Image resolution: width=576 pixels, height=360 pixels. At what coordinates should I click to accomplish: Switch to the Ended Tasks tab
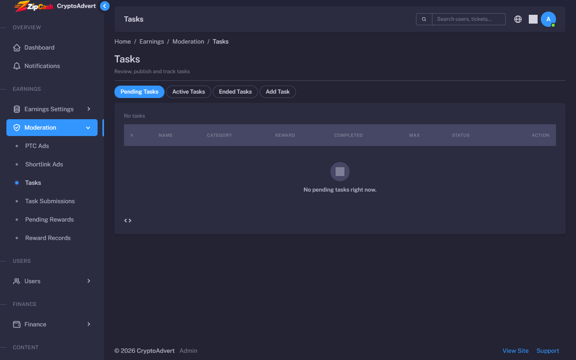pyautogui.click(x=235, y=92)
